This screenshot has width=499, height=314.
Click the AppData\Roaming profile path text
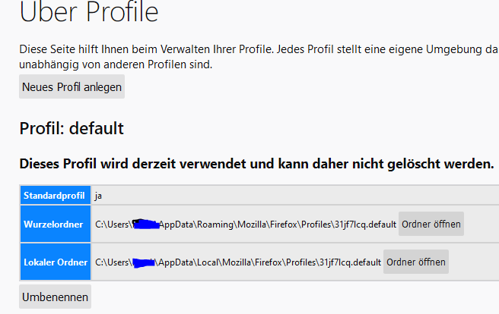tap(243, 225)
